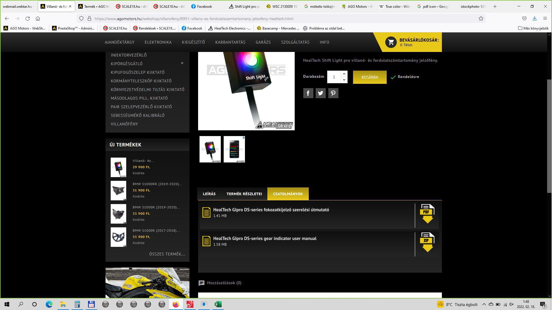The height and width of the screenshot is (310, 552).
Task: Expand the KIPÖRGÉSGÁTLÓ category
Action: click(182, 63)
